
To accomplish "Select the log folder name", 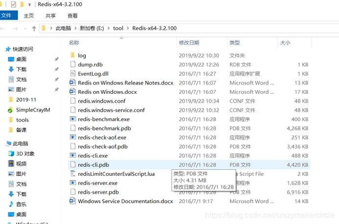I will pyautogui.click(x=82, y=56).
